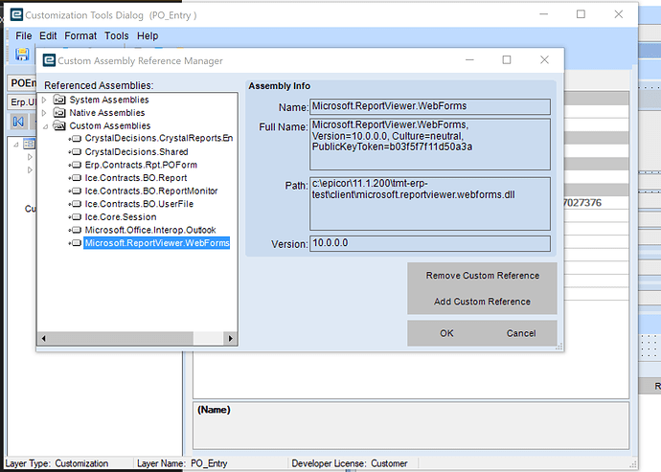Screen dimensions: 661x472
Task: Open the Edit menu
Action: click(x=48, y=35)
